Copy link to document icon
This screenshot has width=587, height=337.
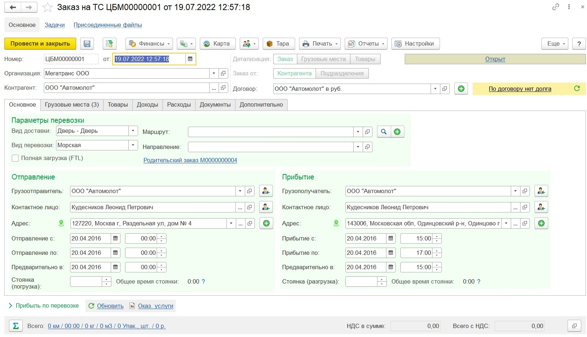tap(555, 7)
